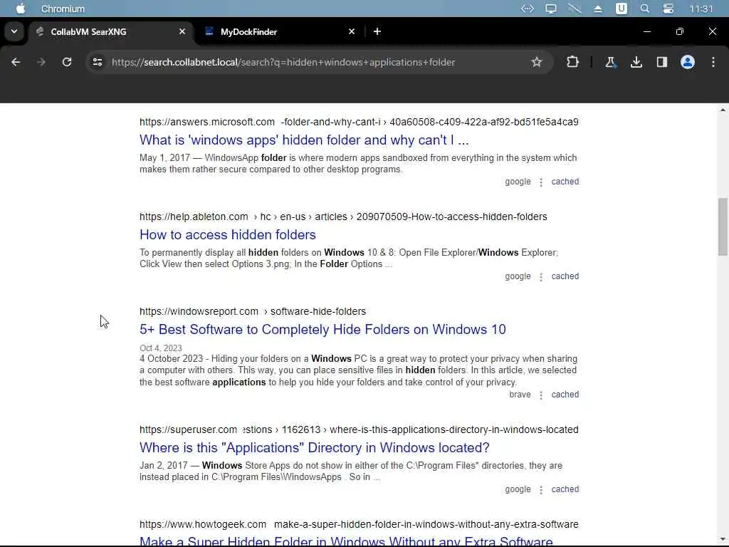This screenshot has height=547, width=729.
Task: Open 'Where is this Applications Directory' result
Action: point(314,447)
